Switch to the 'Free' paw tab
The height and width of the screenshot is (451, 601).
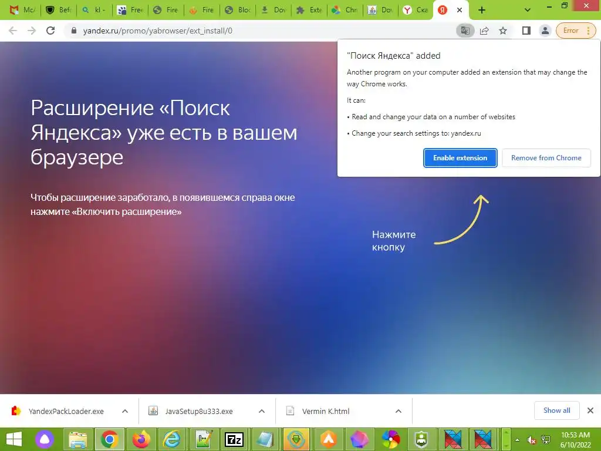130,10
